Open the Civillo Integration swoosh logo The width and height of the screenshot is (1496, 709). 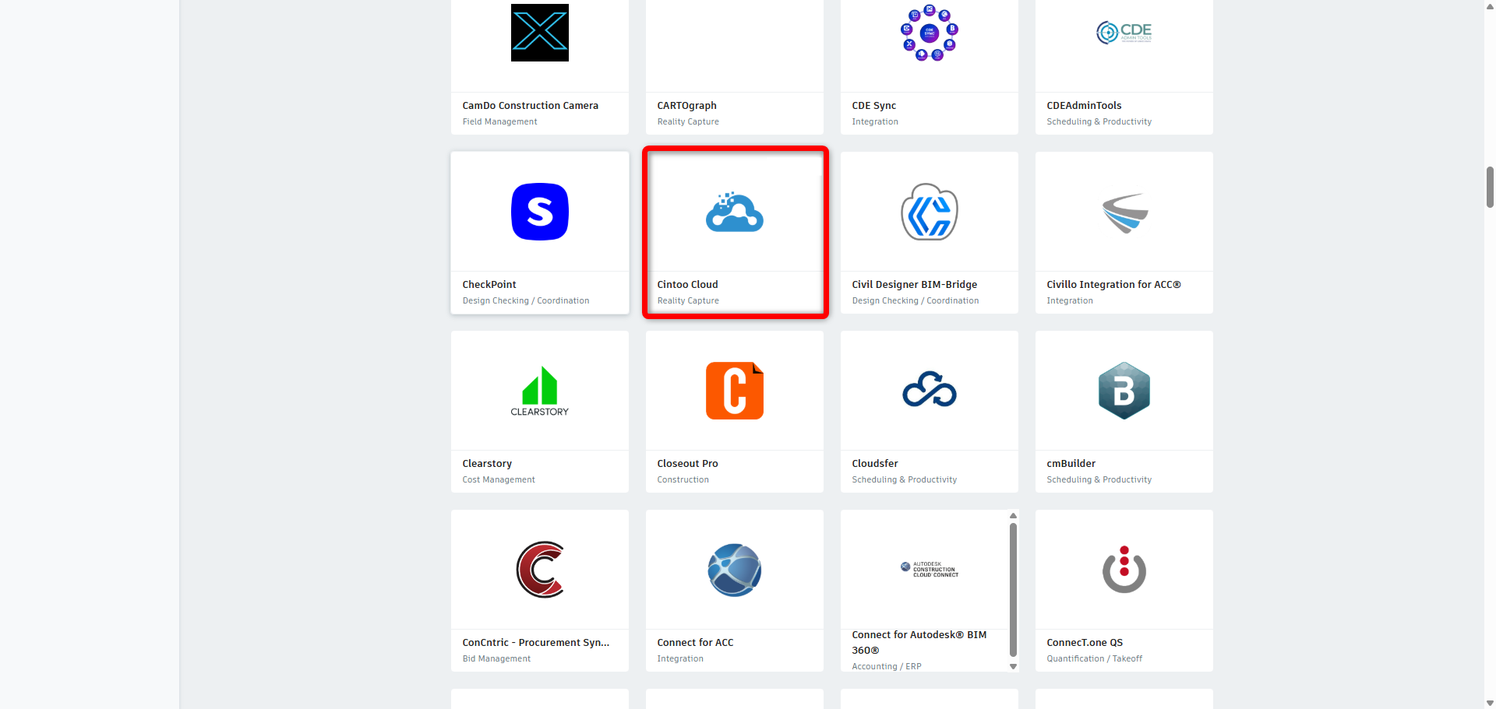point(1125,212)
